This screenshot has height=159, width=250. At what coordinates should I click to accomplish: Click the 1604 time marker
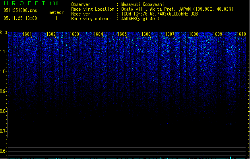pos(99,34)
